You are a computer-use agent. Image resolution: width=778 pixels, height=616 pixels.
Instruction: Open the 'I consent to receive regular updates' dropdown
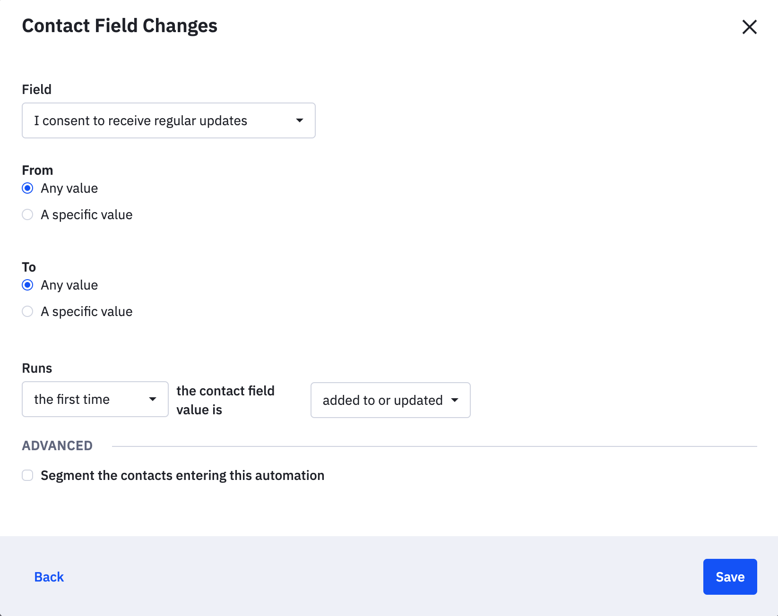(x=169, y=120)
